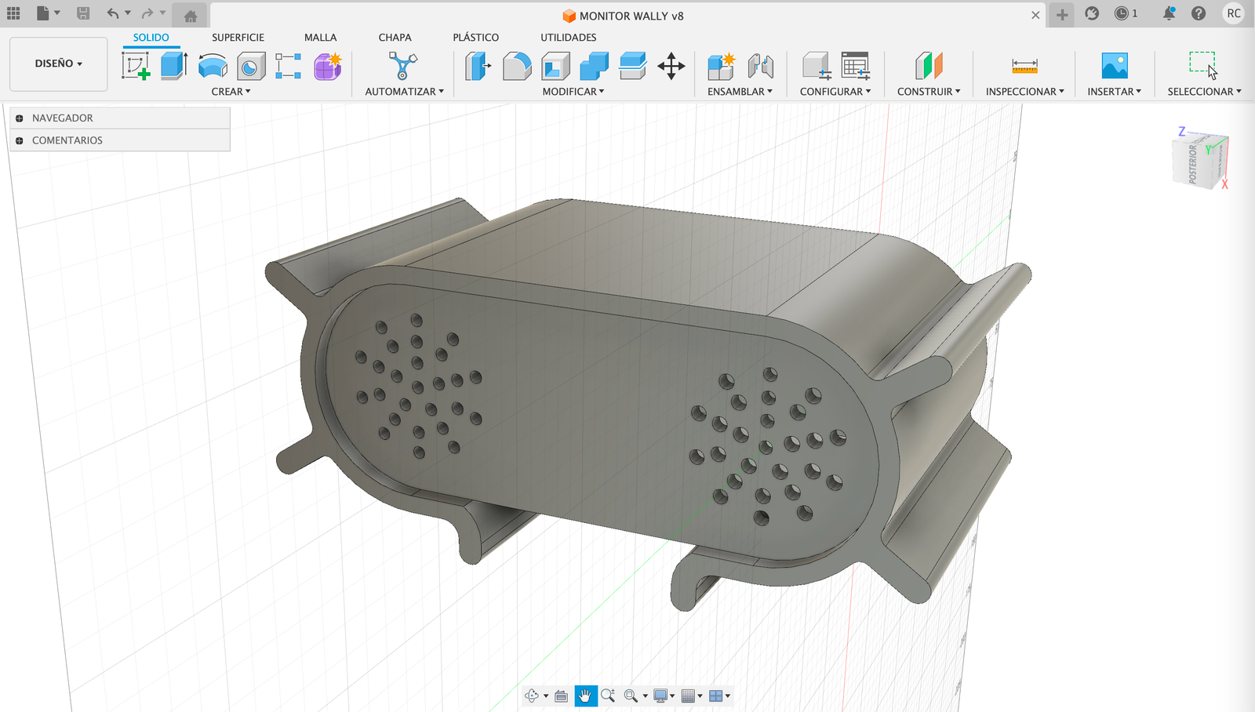Open the Help question mark menu
This screenshot has width=1255, height=712.
(1199, 13)
